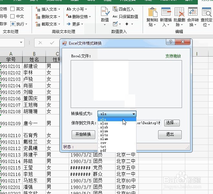Tick the 英文 checkbox
This screenshot has height=194, width=213.
[x=12, y=9]
